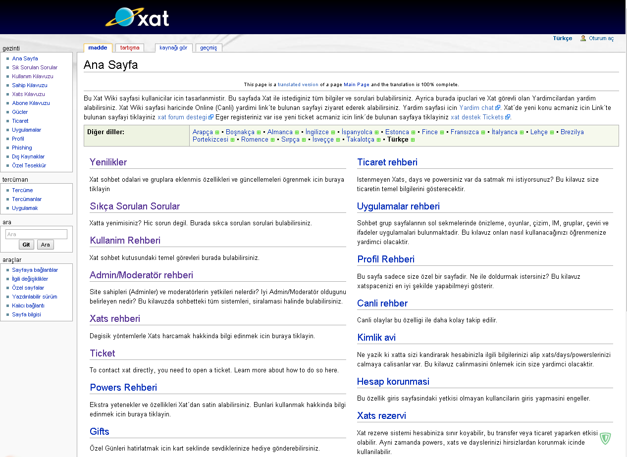
Task: Click the Git search button
Action: tap(26, 245)
